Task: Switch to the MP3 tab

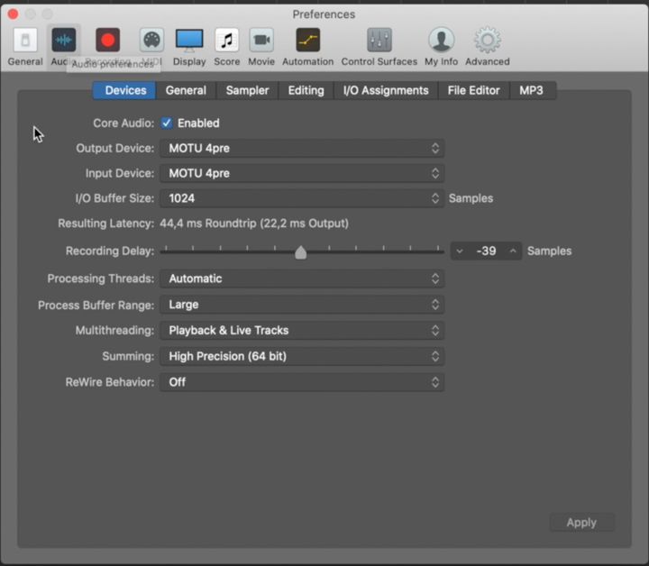Action: (532, 90)
